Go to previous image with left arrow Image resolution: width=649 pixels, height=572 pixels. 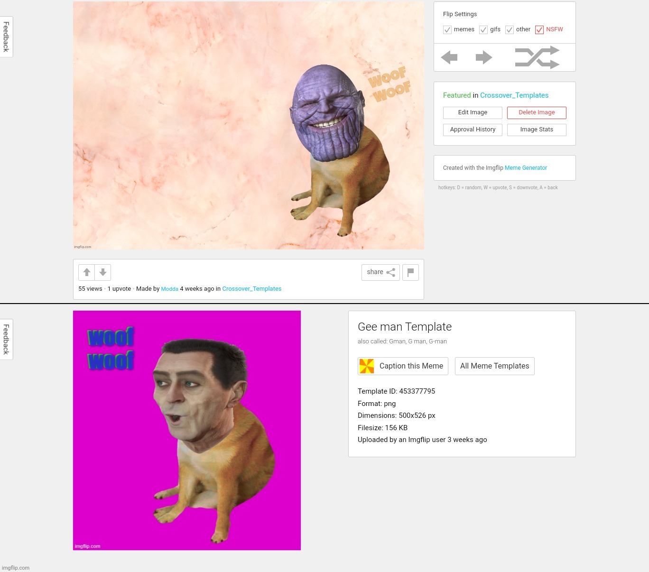click(x=449, y=57)
